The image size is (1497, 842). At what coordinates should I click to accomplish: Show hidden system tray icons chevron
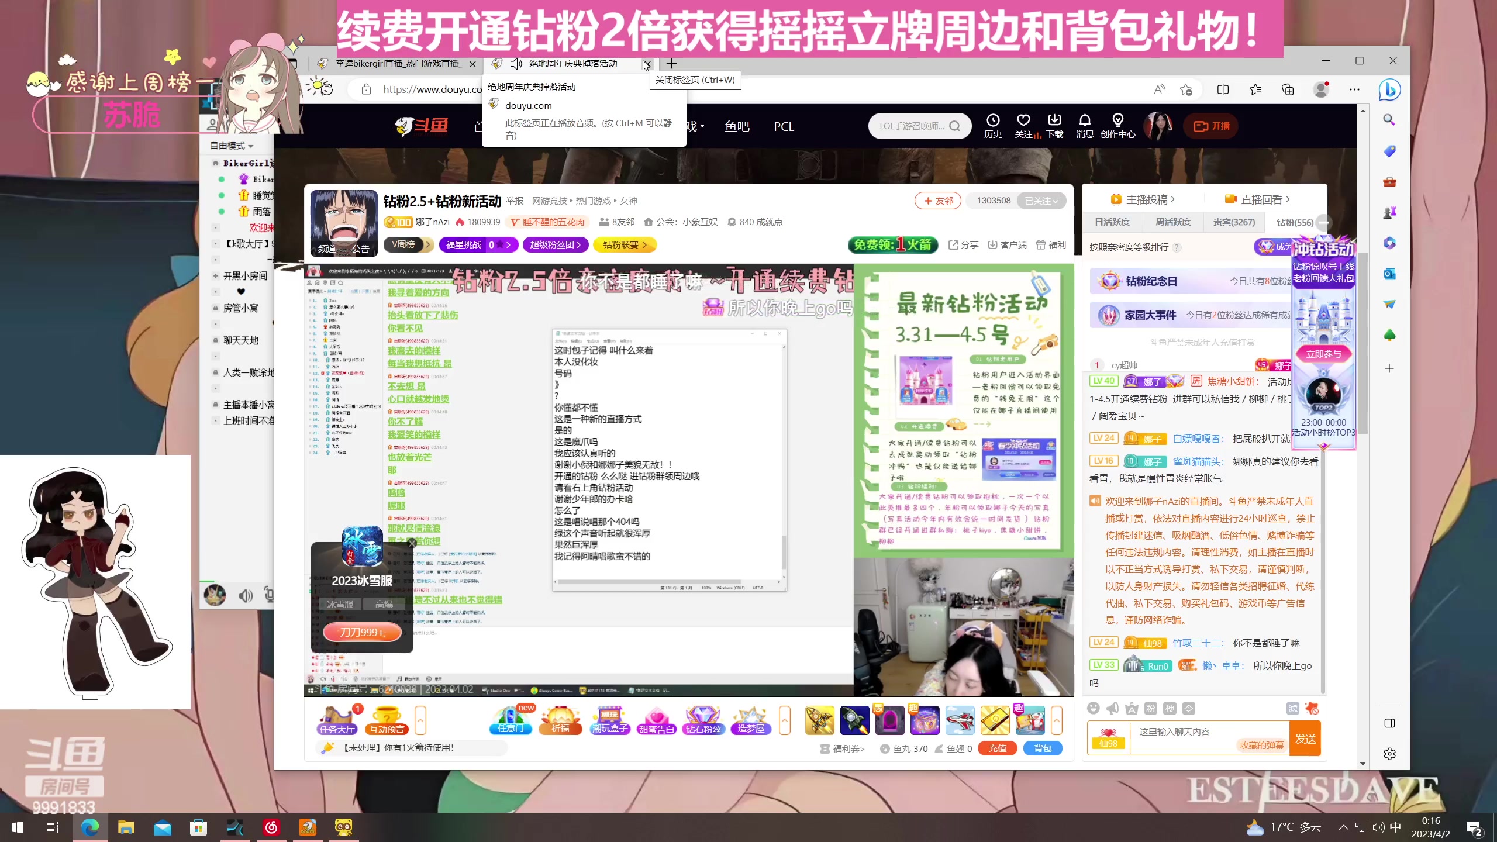1343,827
